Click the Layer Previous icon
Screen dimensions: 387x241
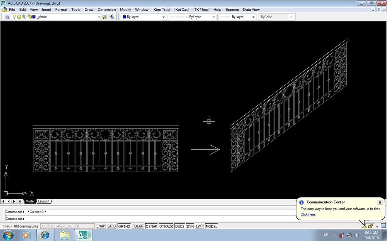point(112,17)
